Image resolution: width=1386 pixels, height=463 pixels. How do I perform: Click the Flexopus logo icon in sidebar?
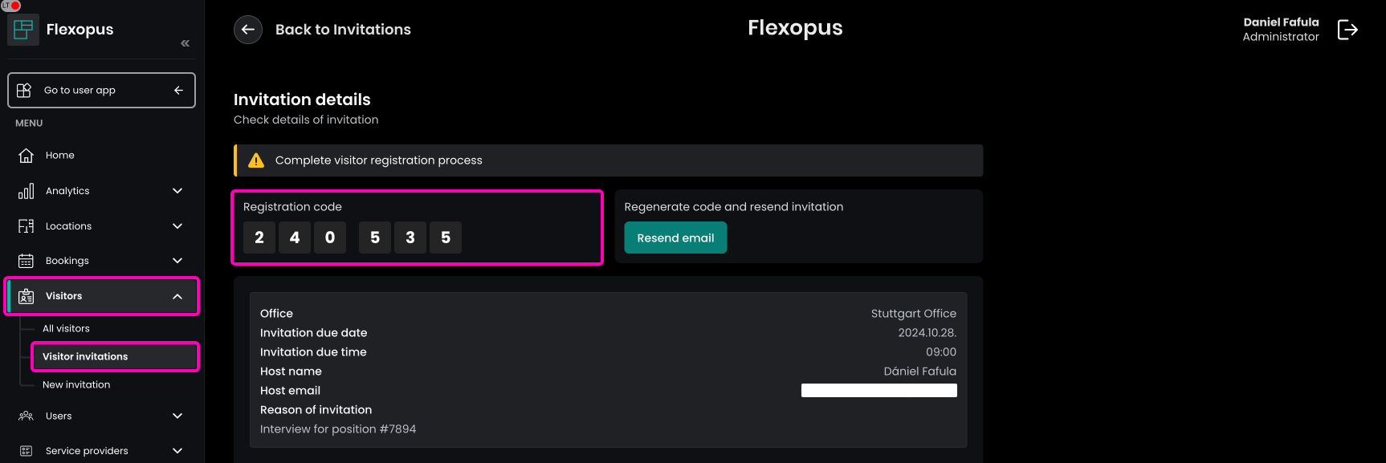click(x=23, y=30)
